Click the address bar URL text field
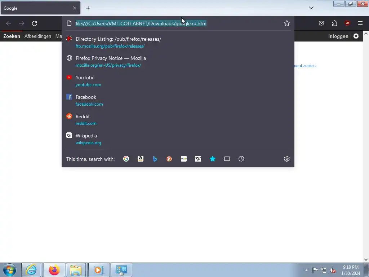Viewport: 369px width, 277px height. pos(178,23)
